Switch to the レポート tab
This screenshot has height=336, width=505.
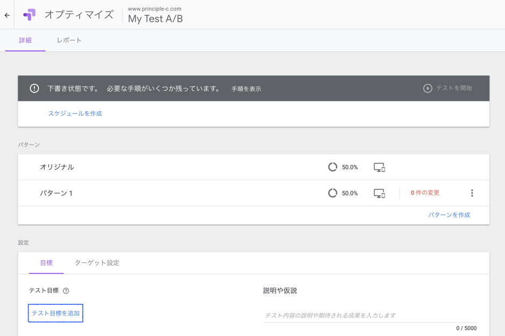coord(69,40)
